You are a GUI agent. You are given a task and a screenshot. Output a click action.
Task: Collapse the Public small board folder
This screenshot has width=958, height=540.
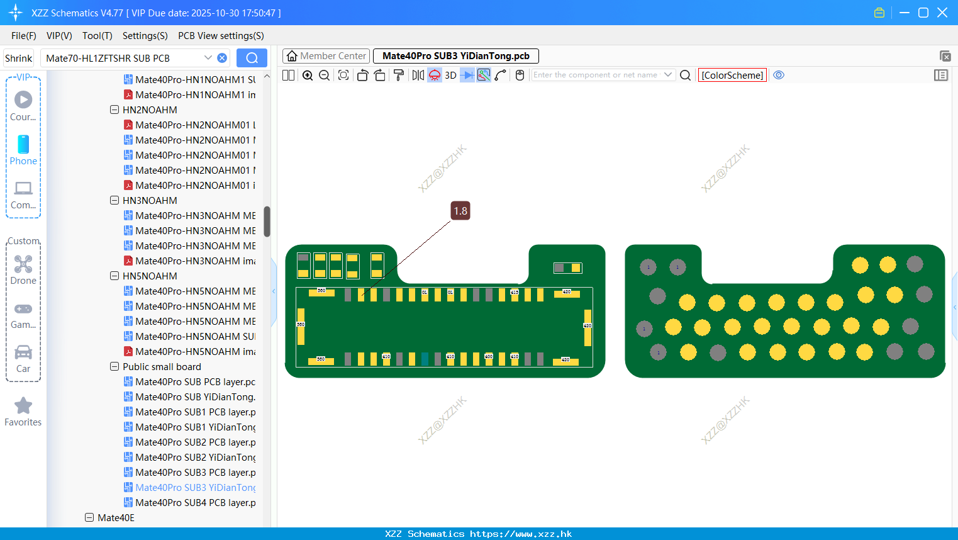[x=114, y=366]
